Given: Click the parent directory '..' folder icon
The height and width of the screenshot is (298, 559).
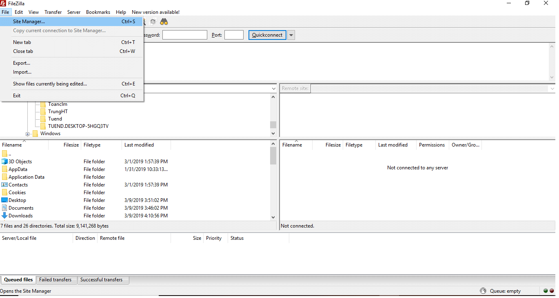Looking at the screenshot, I should point(4,154).
